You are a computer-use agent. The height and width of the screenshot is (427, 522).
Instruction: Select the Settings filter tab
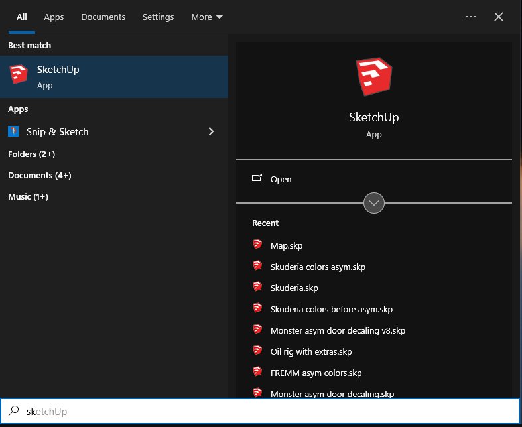tap(158, 17)
